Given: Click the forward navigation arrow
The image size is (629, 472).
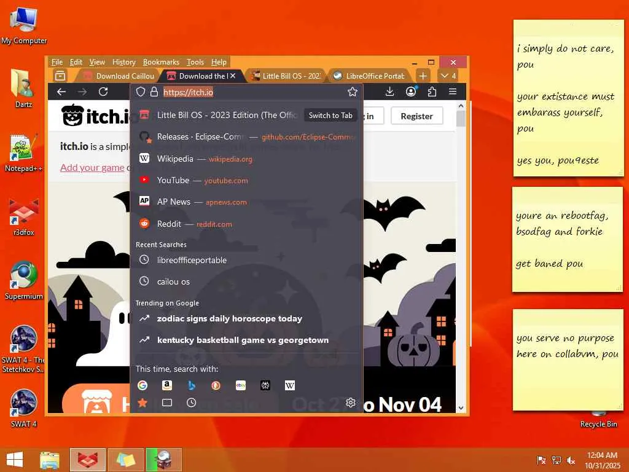Looking at the screenshot, I should pos(82,92).
